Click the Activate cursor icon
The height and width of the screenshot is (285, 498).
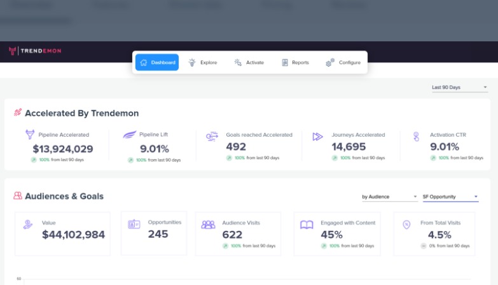(238, 62)
